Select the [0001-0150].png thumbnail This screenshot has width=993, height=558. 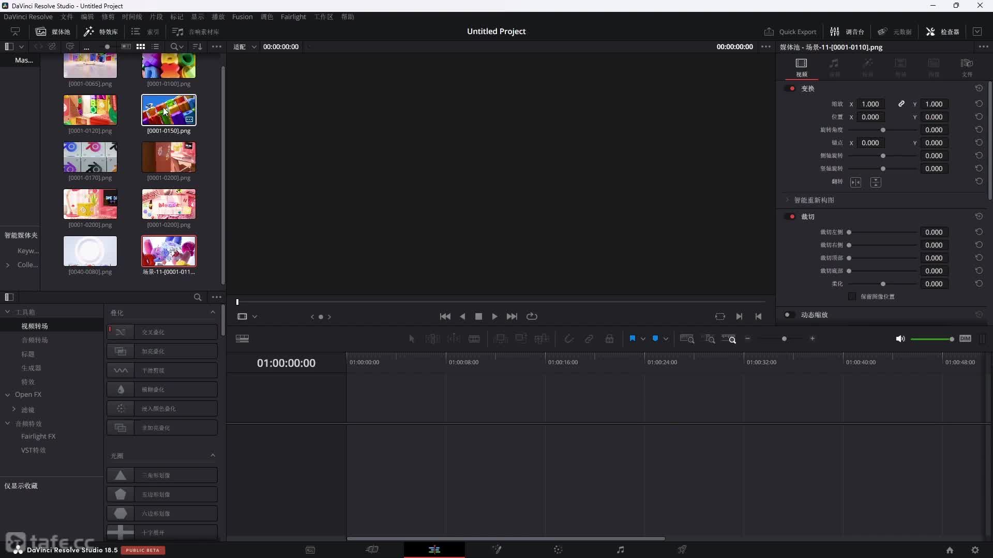pyautogui.click(x=169, y=110)
